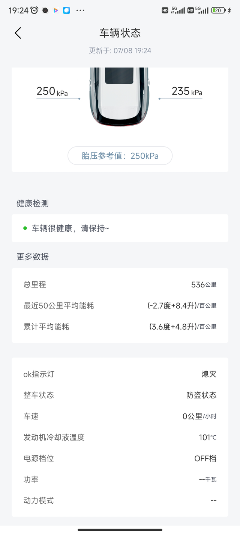Tap the 250 kPa left tire reading
Screen dimensions: 240x535
[52, 91]
